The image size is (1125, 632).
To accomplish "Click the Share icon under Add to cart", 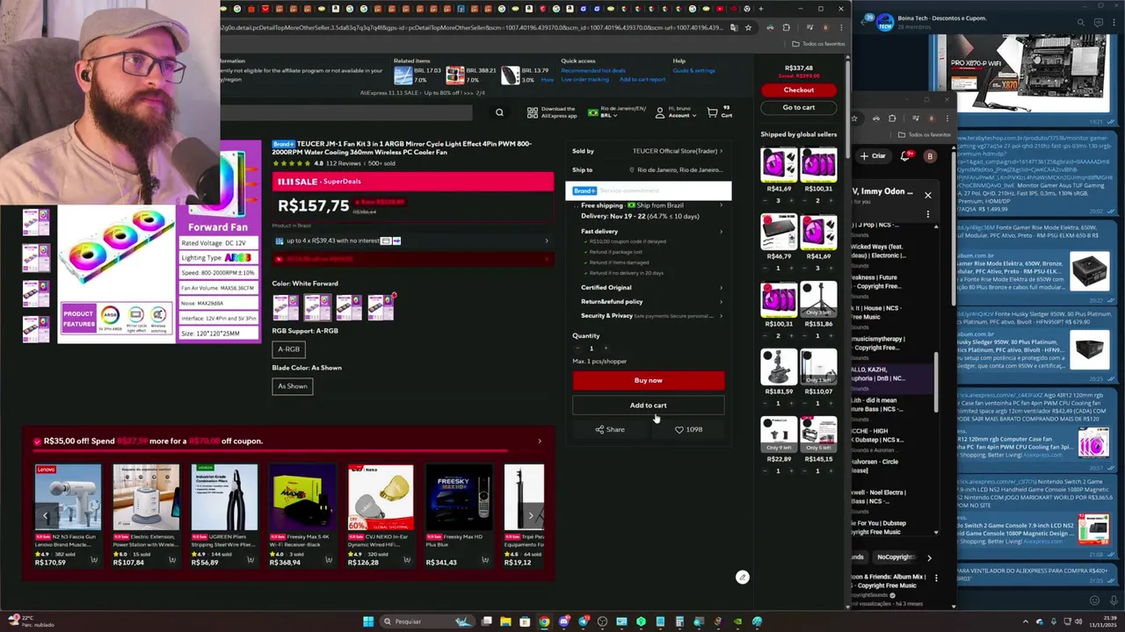I will coord(599,429).
